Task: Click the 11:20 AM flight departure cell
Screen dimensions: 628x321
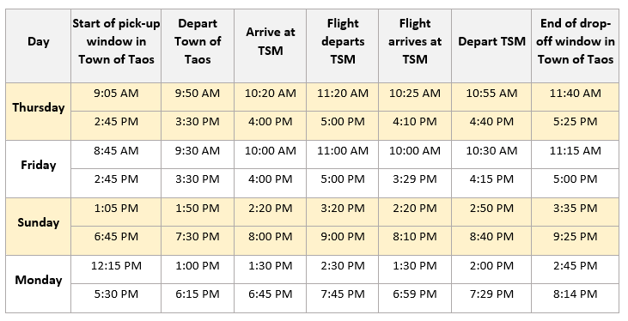Action: coord(343,97)
